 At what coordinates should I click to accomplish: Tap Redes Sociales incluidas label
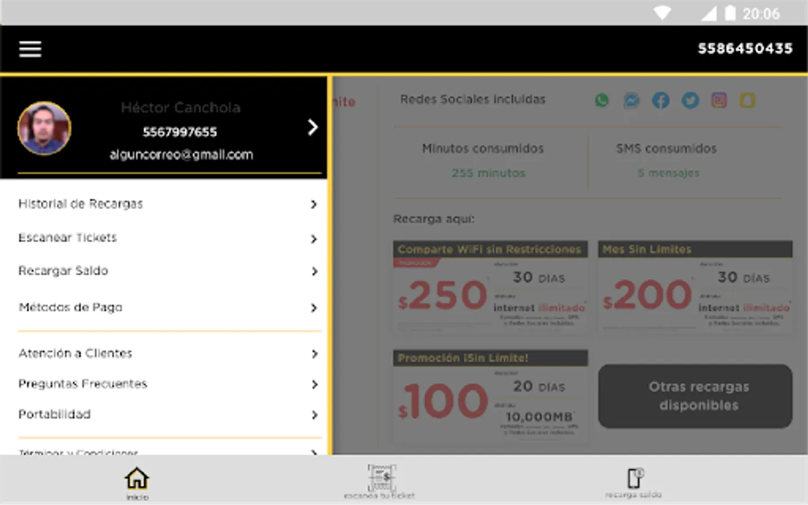click(x=472, y=99)
